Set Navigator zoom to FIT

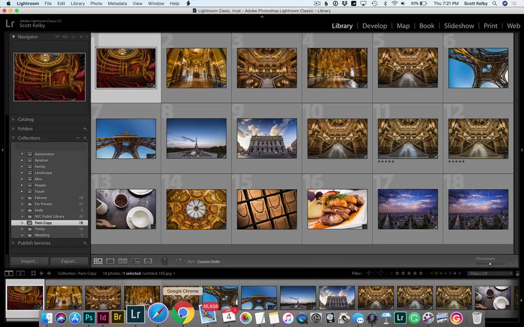pos(58,37)
